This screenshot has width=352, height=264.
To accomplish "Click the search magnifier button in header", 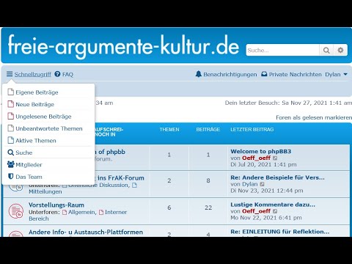I will [x=326, y=51].
